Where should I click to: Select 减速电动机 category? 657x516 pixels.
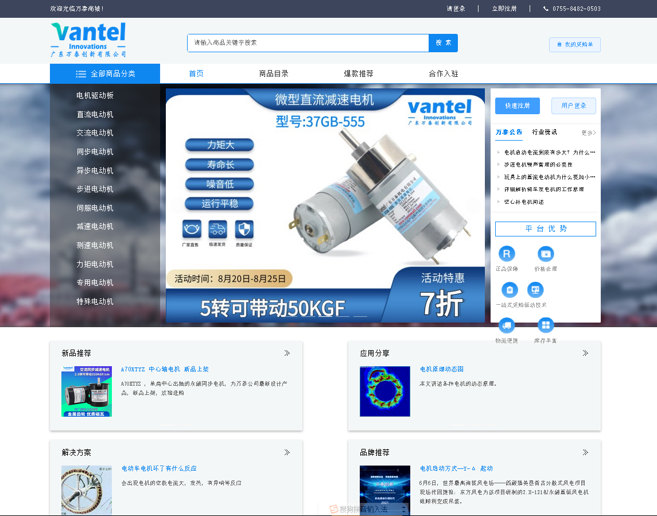(95, 226)
